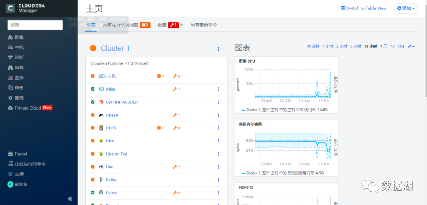
Task: Collapse the sidebar with double chevron
Action: point(70,199)
